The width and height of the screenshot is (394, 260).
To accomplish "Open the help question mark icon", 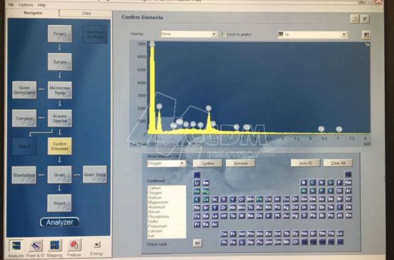I will coord(365,19).
